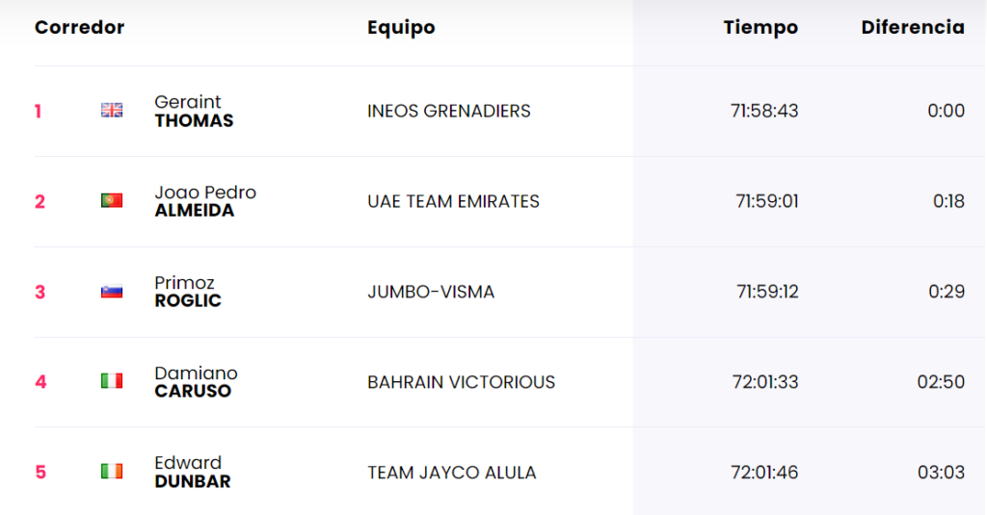Click the Corredor column header
The width and height of the screenshot is (987, 515).
point(79,27)
